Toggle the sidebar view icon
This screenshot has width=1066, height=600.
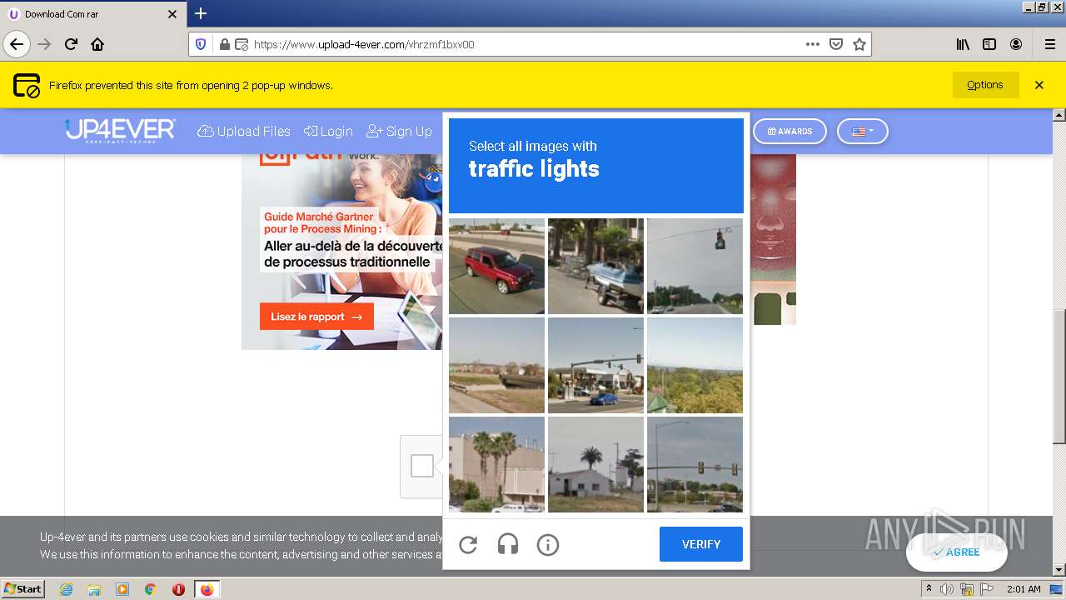989,44
